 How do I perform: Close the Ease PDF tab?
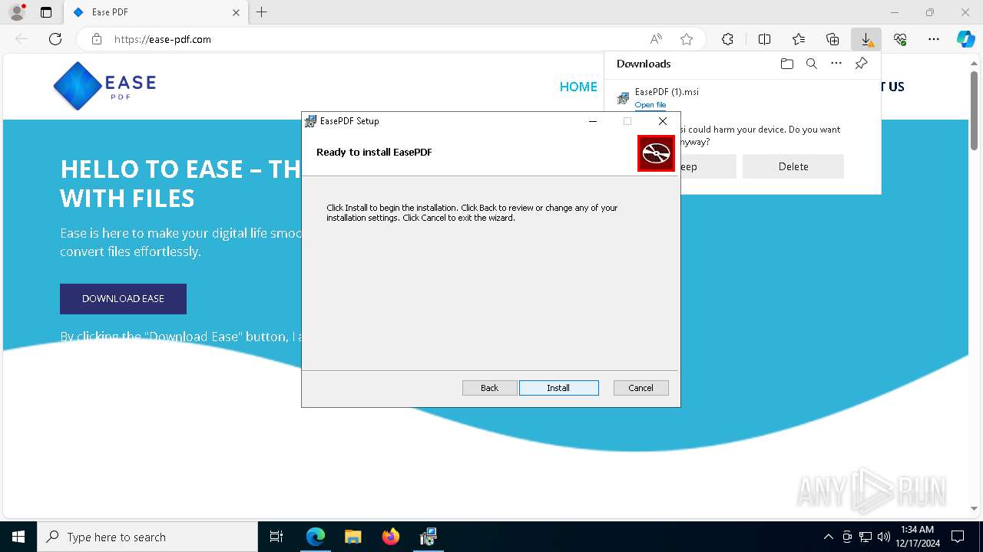tap(236, 12)
